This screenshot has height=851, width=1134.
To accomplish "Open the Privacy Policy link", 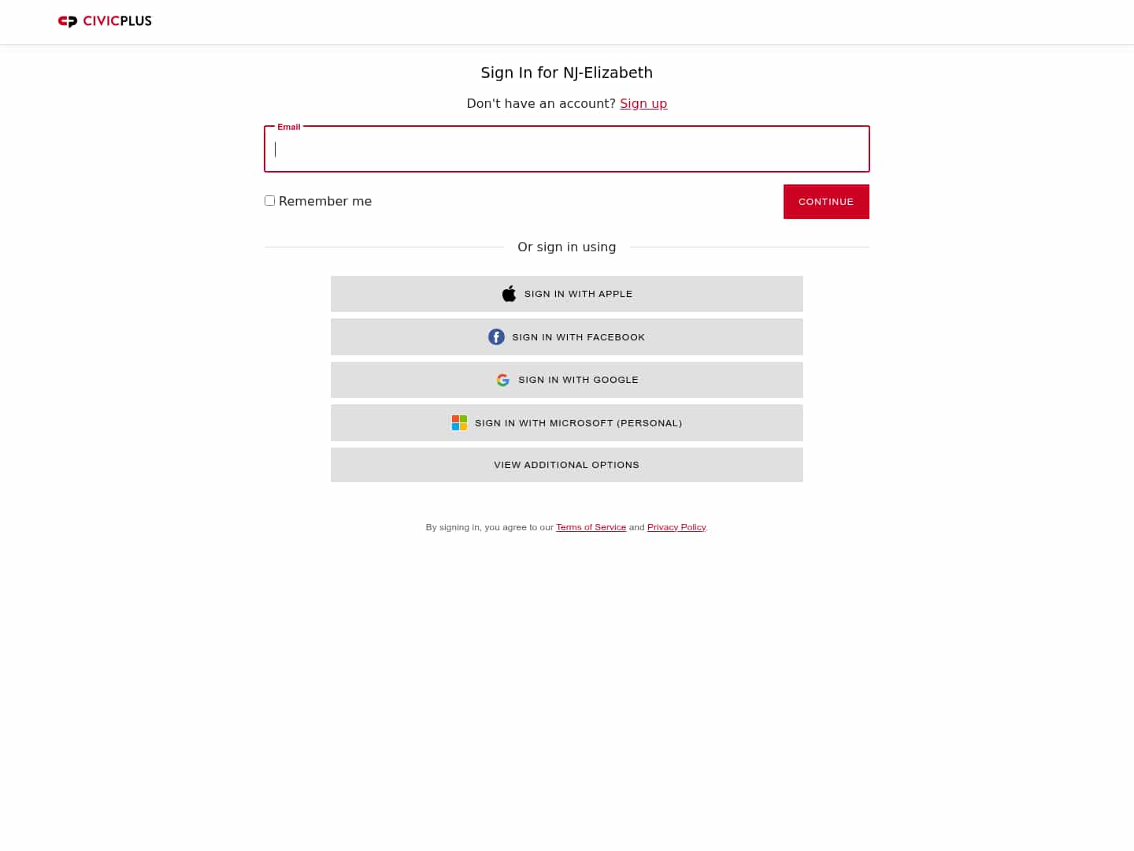I will [x=676, y=526].
